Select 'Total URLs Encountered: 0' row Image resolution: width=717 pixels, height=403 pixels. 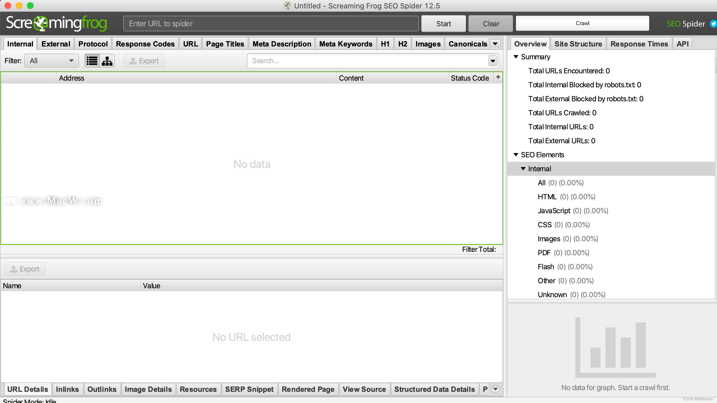(611, 71)
